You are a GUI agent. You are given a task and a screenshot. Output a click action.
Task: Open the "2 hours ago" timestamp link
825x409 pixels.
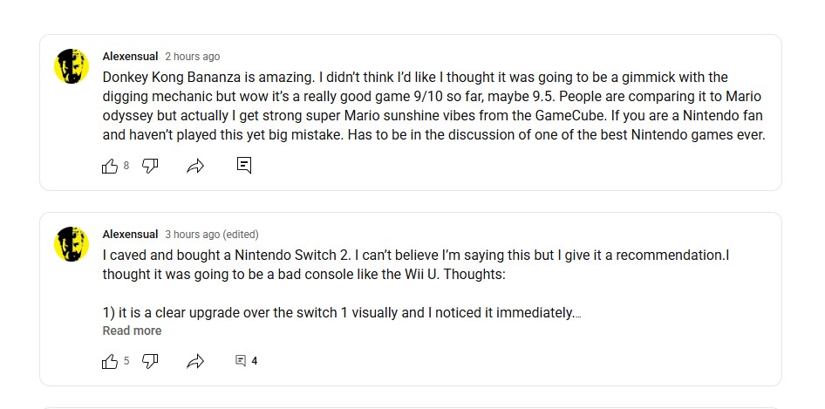pos(192,57)
